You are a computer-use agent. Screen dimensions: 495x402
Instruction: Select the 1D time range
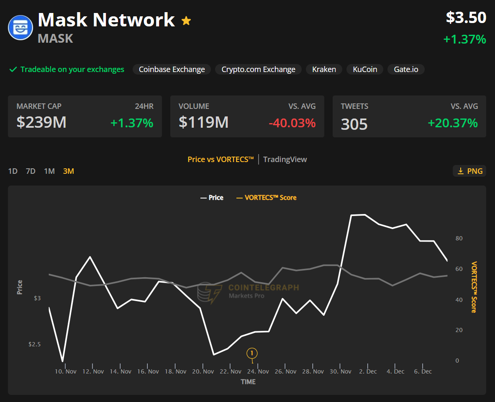tap(13, 171)
